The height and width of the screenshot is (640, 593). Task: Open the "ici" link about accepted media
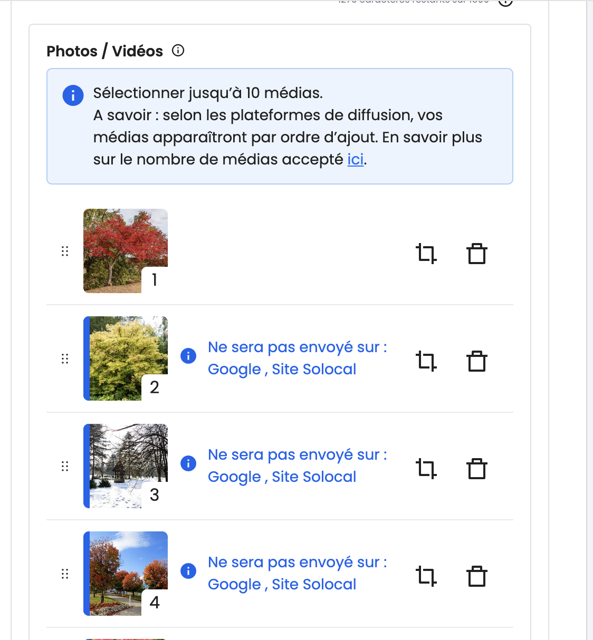click(x=355, y=159)
